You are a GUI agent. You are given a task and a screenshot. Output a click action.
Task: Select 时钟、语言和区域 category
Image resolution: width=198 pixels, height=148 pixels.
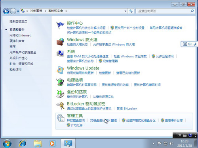pyautogui.click(x=21, y=64)
